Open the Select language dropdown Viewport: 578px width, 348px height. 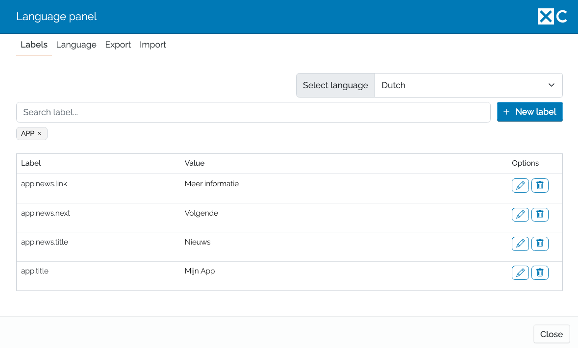coord(469,85)
